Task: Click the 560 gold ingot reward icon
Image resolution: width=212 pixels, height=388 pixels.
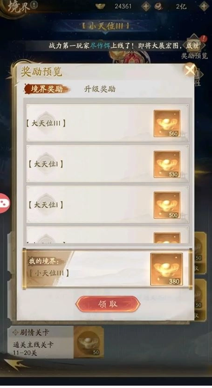Action: (x=167, y=124)
